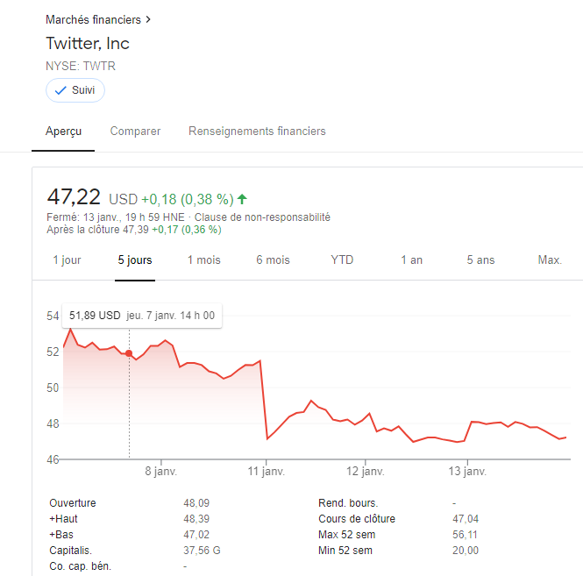Click the Rend. bours. label
The height and width of the screenshot is (576, 583).
[x=348, y=503]
